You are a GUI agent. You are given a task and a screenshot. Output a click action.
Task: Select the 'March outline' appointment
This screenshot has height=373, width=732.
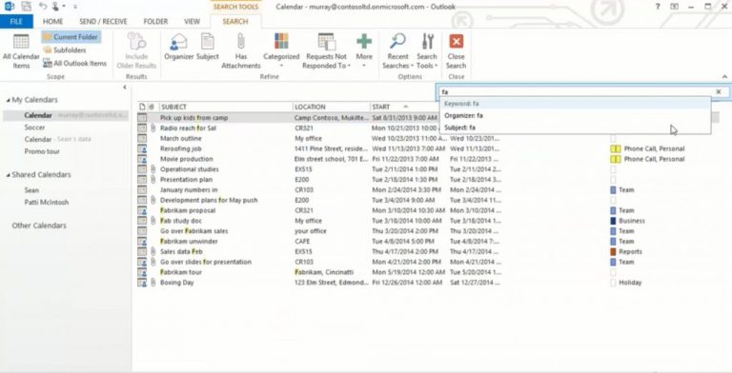point(181,139)
